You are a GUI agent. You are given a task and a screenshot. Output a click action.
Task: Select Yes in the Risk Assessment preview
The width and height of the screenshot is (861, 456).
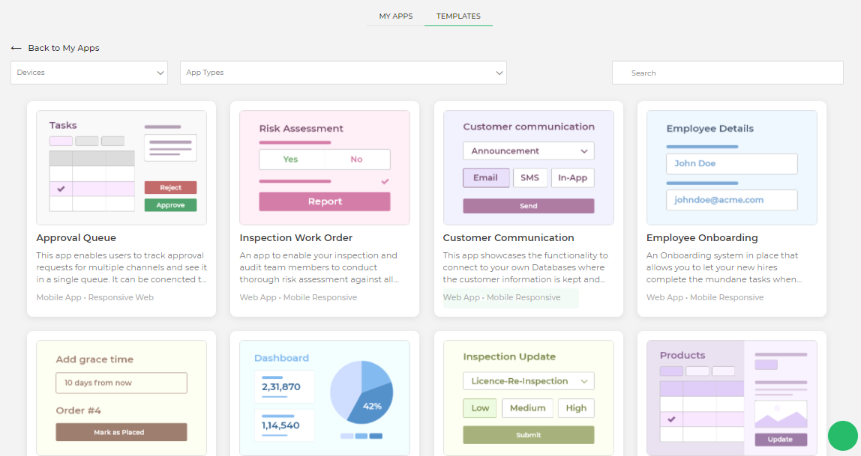(292, 159)
